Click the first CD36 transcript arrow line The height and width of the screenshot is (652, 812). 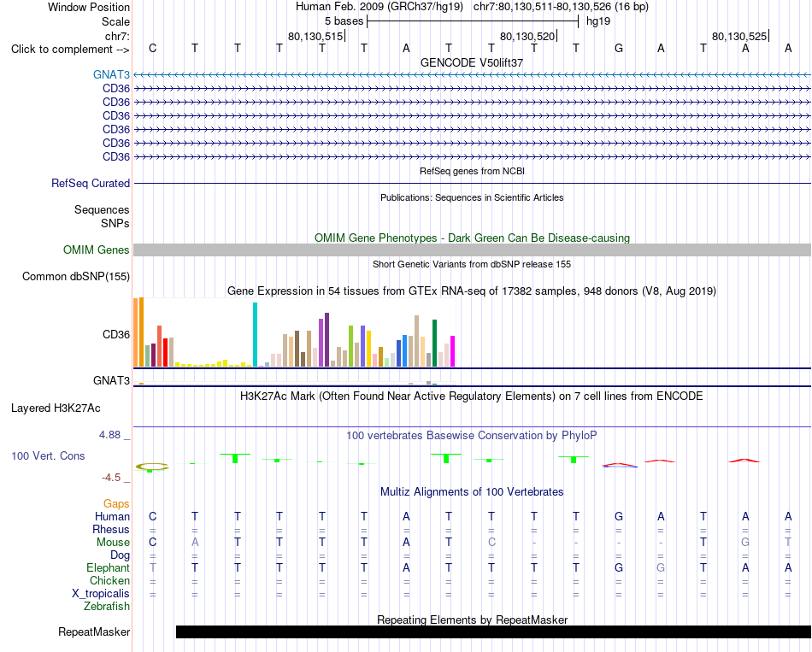(x=473, y=89)
